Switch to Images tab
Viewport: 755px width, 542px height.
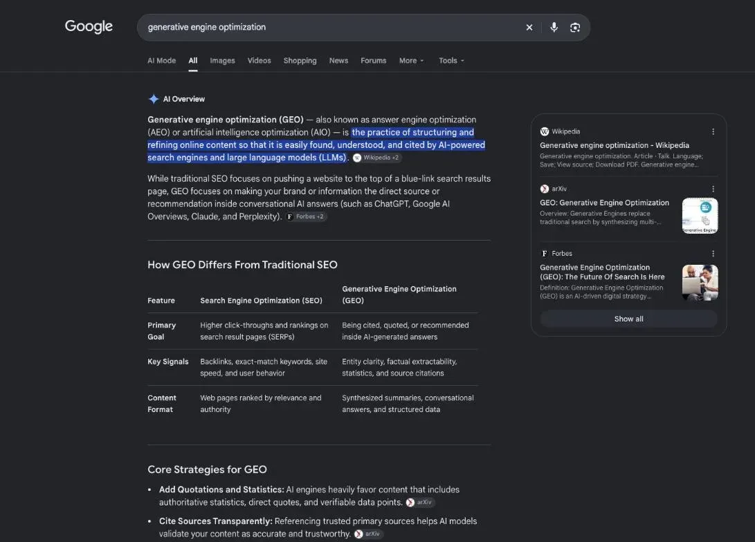click(x=222, y=61)
